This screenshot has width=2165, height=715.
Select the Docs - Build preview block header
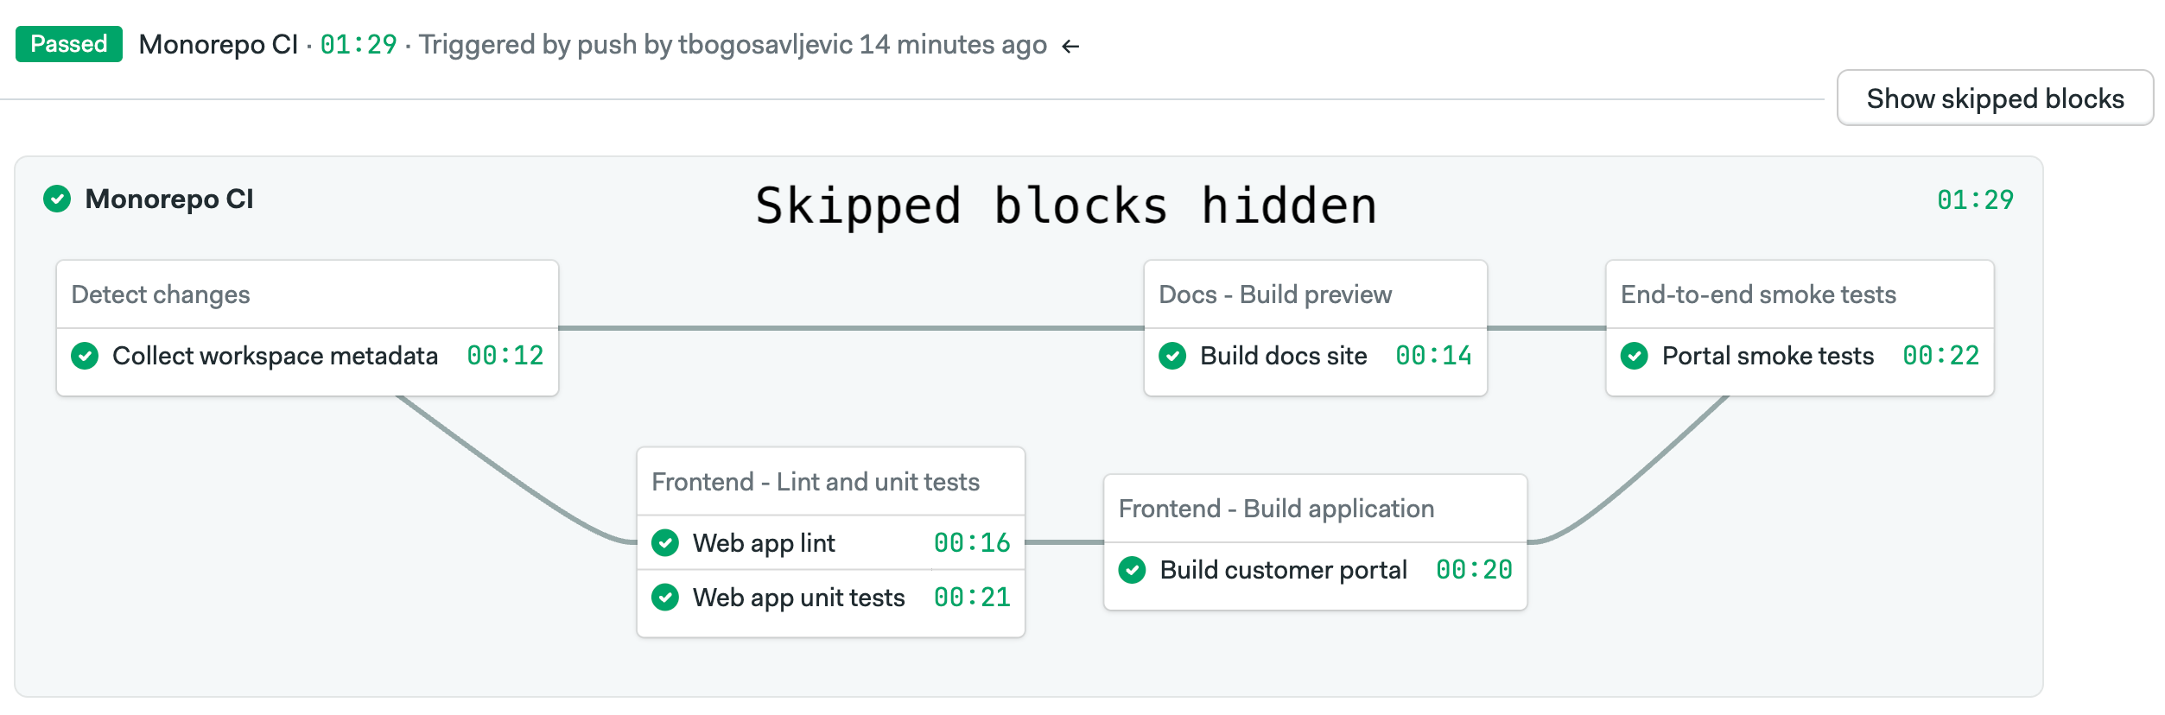1316,294
